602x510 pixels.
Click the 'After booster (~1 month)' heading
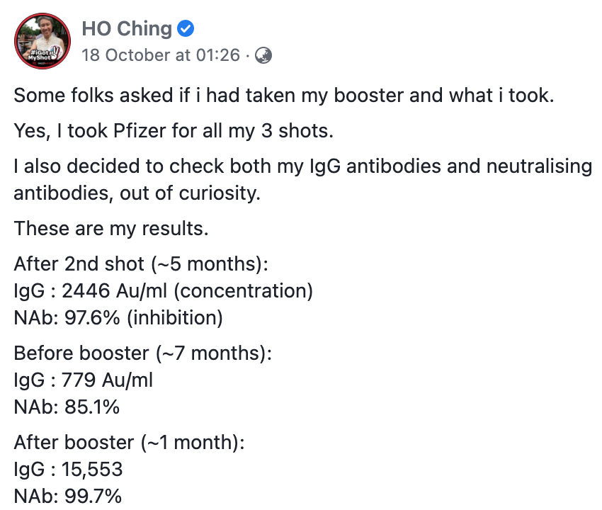pyautogui.click(x=129, y=443)
